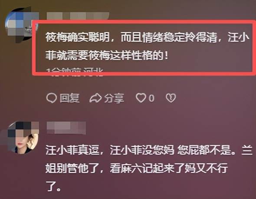
Task: Click the final 了。 line of second comment
Action: [53, 186]
